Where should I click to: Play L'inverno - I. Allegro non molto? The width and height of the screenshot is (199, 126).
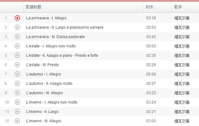(x=17, y=102)
